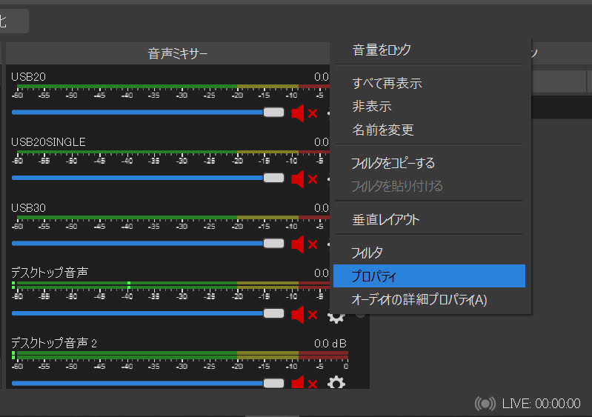This screenshot has width=592, height=417.
Task: Switch to 垂直レイアウト
Action: point(429,220)
